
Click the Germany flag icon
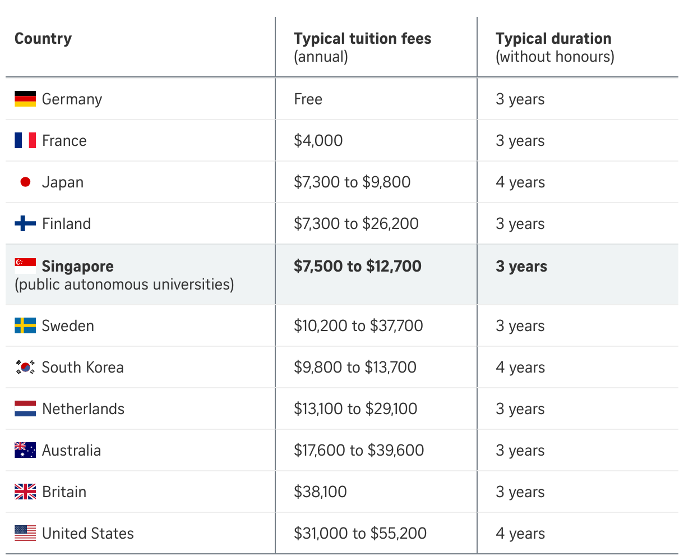click(x=25, y=99)
